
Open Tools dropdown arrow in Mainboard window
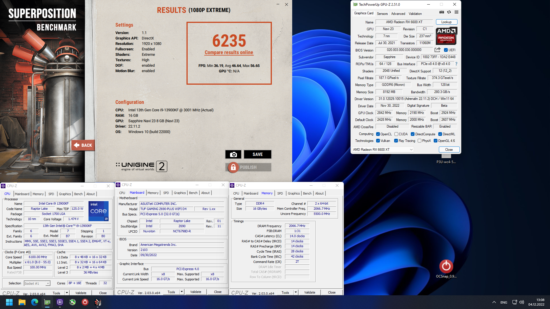pyautogui.click(x=182, y=292)
